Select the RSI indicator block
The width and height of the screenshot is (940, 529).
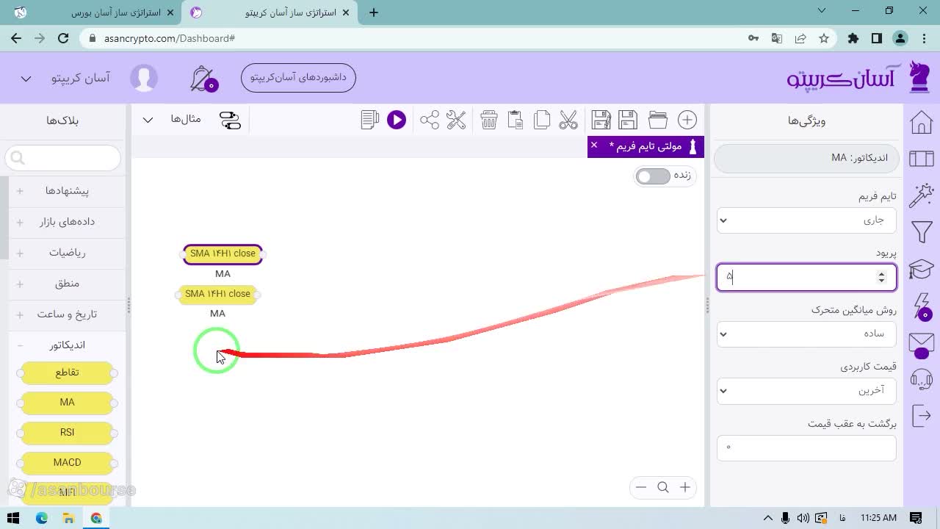[x=67, y=432]
